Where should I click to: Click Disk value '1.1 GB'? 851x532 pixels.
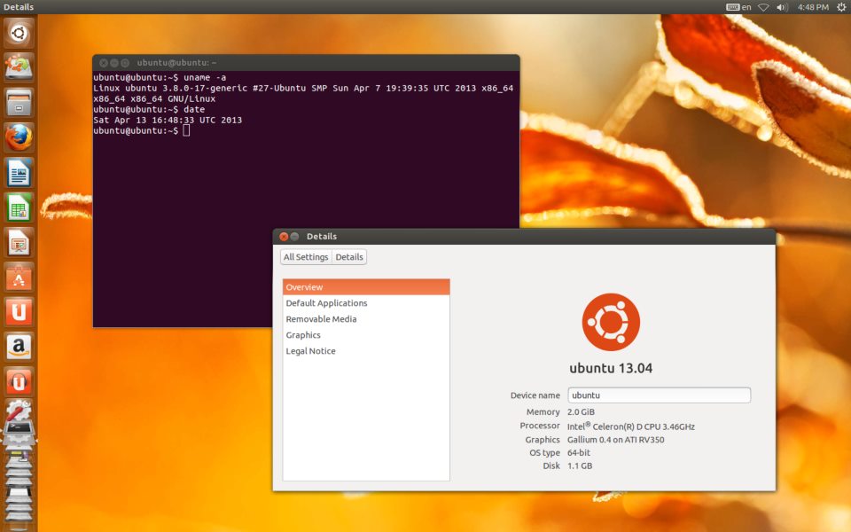pos(580,465)
